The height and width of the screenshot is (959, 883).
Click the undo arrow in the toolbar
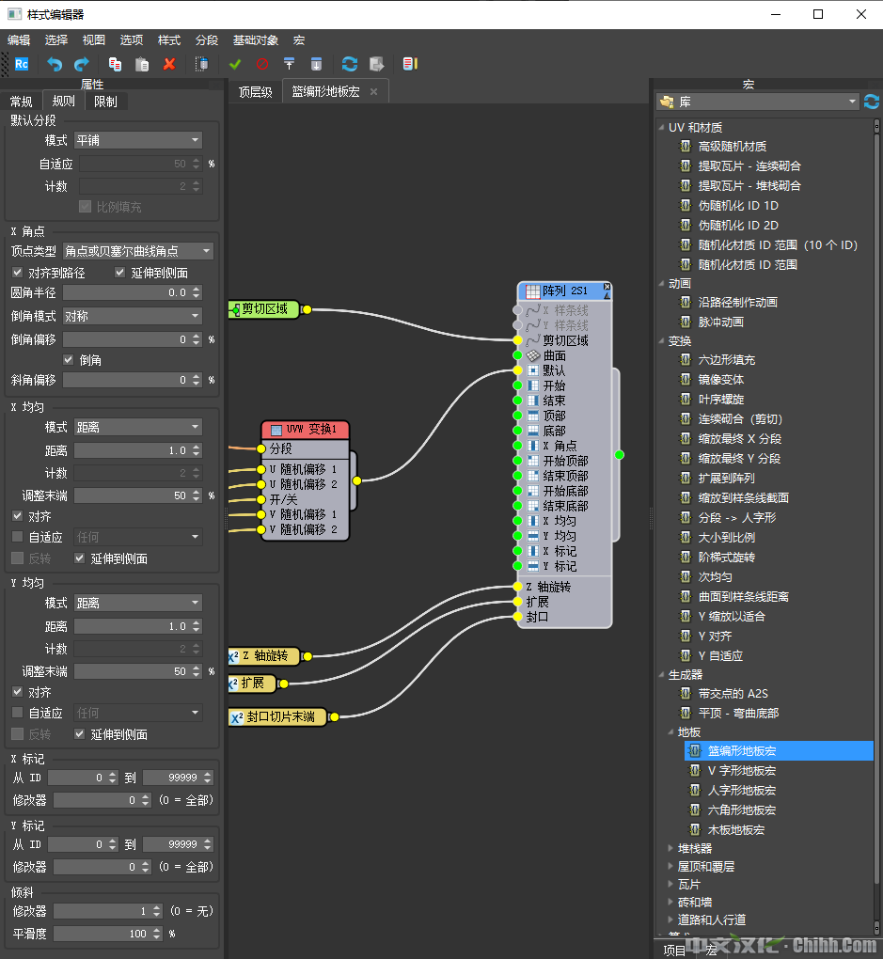[x=55, y=64]
